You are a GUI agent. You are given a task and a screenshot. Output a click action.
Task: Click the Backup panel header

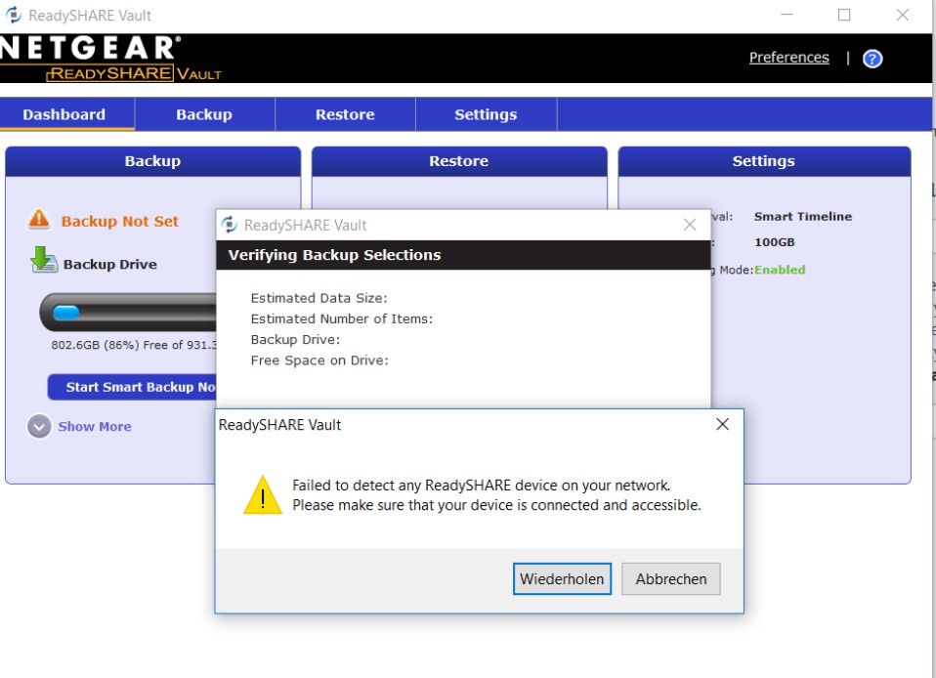pyautogui.click(x=152, y=161)
